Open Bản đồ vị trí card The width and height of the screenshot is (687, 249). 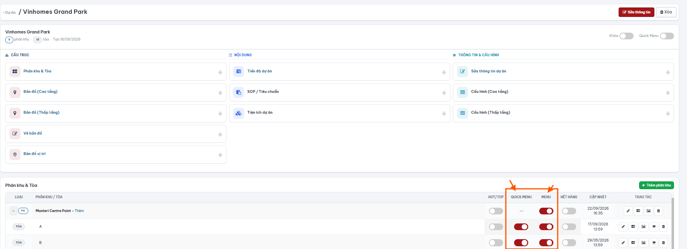pos(116,155)
